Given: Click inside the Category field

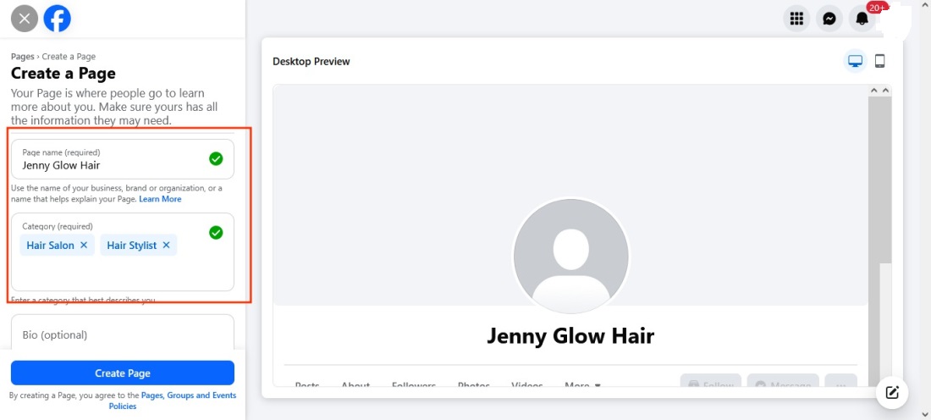Looking at the screenshot, I should tap(118, 271).
